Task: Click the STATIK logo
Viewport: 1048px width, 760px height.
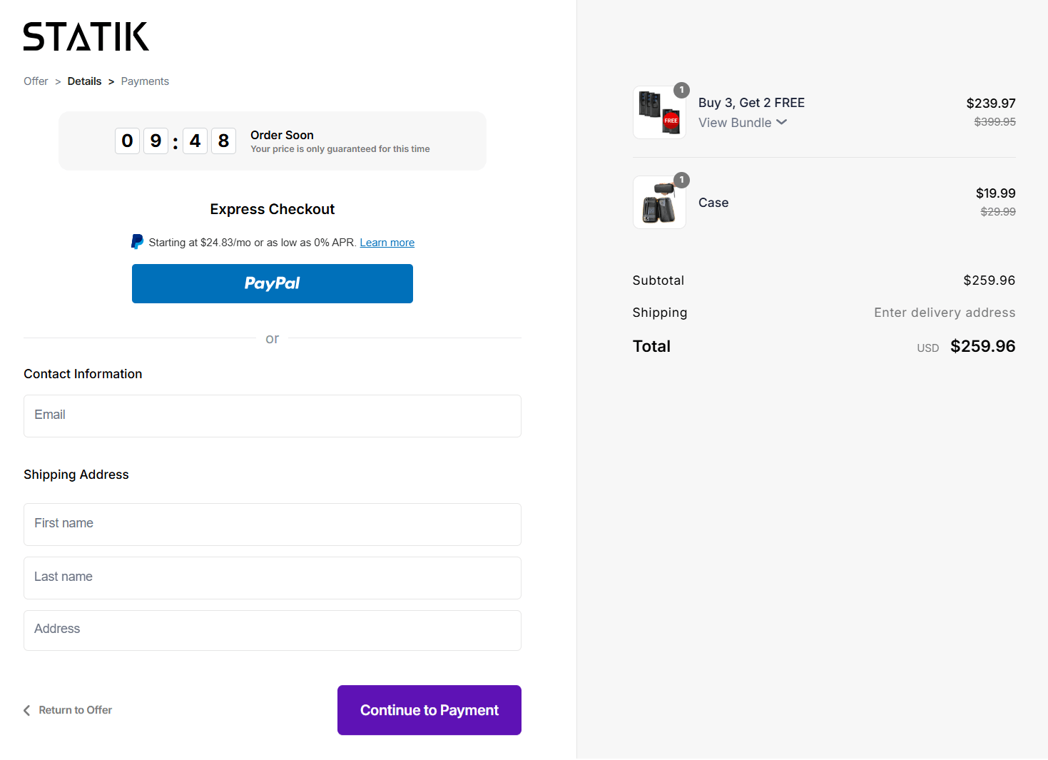Action: point(86,36)
